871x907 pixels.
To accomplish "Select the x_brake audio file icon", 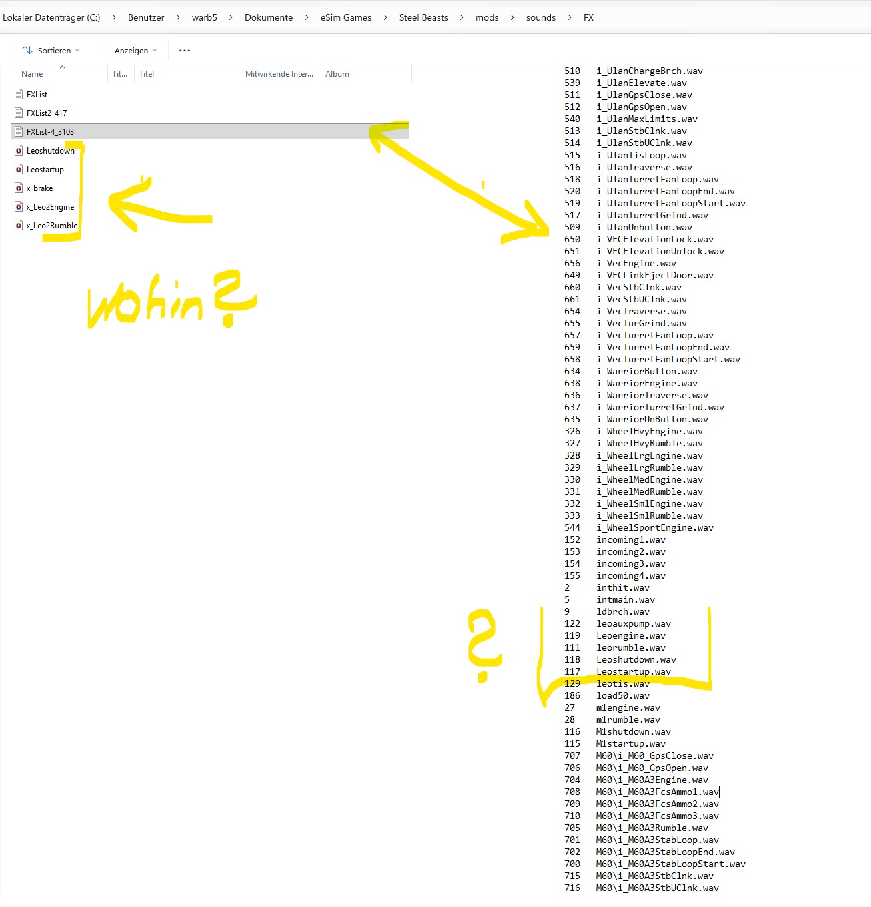I will [19, 188].
